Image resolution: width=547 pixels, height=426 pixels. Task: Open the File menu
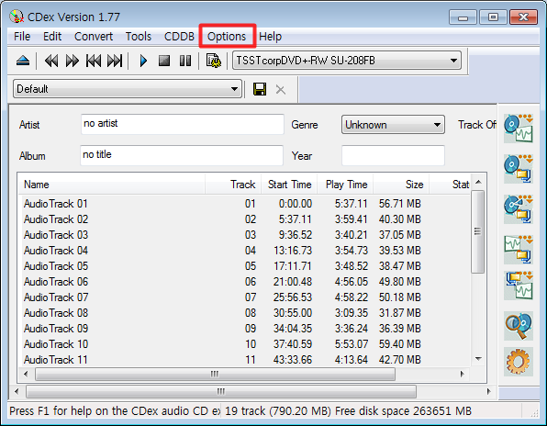22,37
